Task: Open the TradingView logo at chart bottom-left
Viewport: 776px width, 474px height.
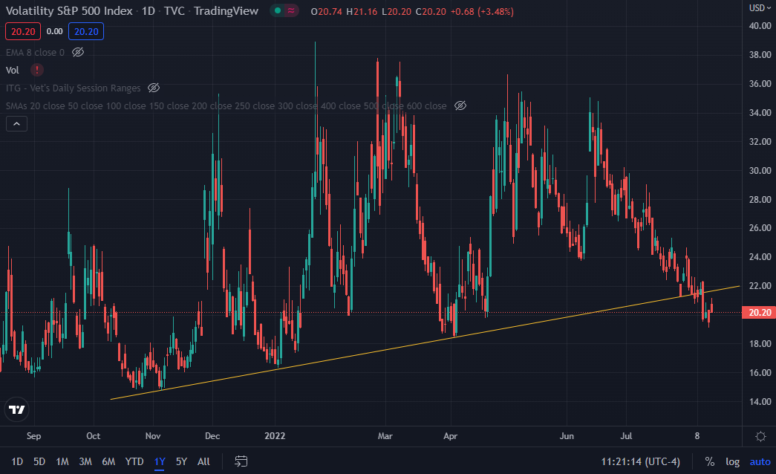Action: click(16, 409)
